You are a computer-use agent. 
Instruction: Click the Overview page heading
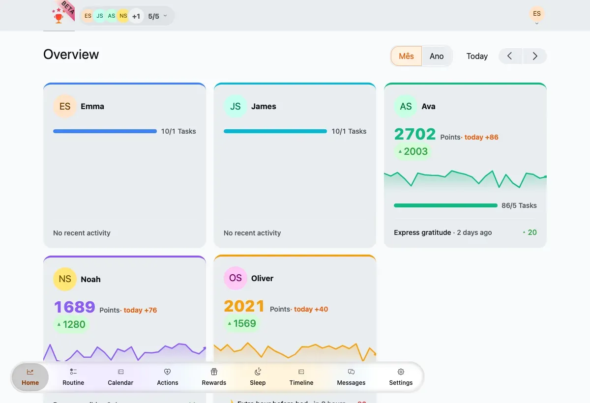tap(71, 55)
